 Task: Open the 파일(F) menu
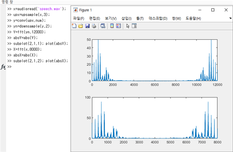point(78,18)
